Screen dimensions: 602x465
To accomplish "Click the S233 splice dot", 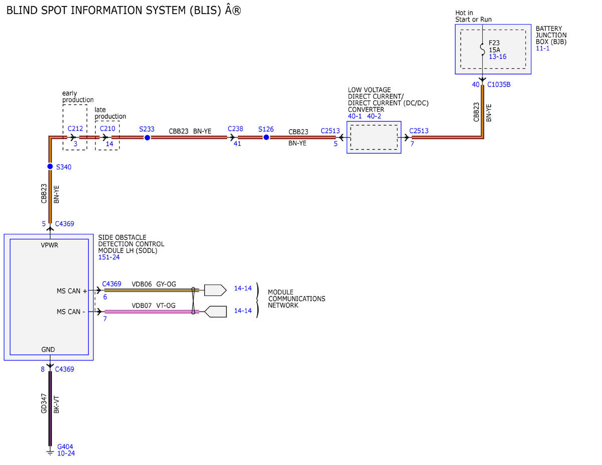I will 147,137.
